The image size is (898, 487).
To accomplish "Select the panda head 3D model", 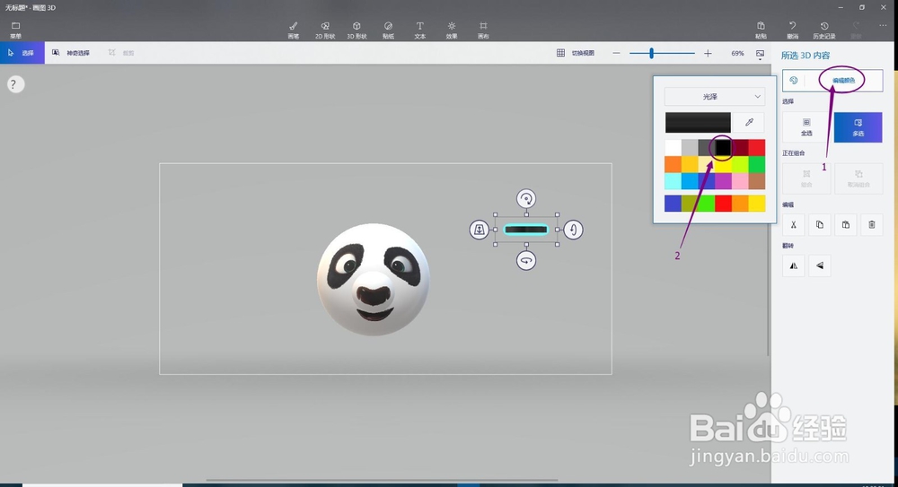I will point(374,279).
